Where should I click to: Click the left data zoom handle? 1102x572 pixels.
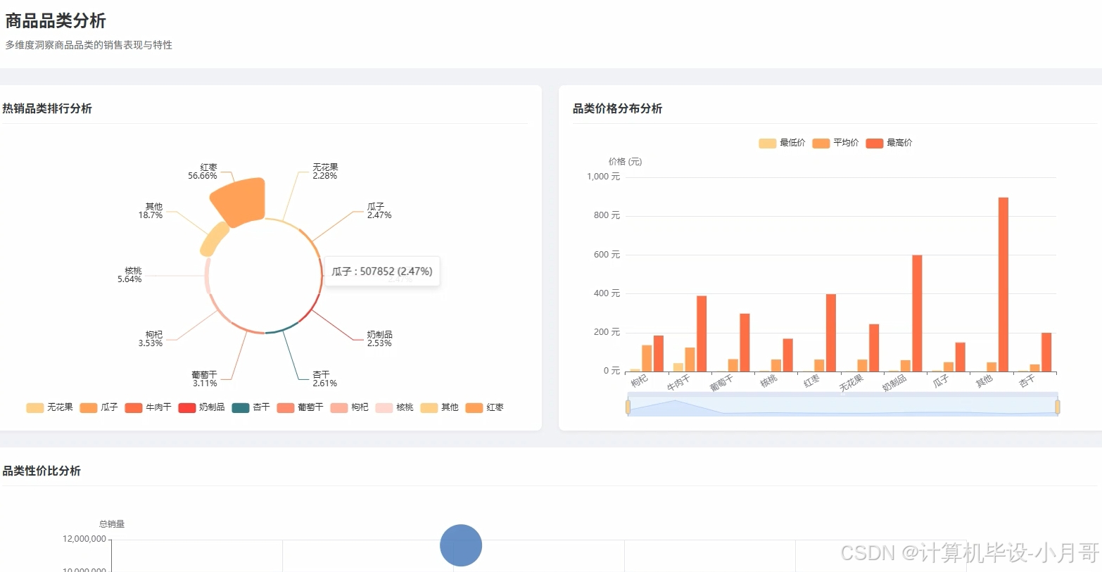pos(628,407)
